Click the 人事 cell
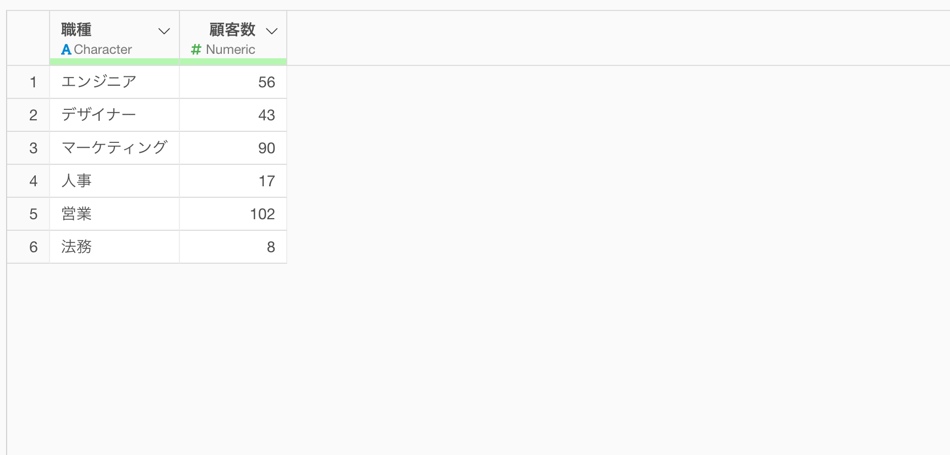Image resolution: width=950 pixels, height=455 pixels. coord(114,181)
